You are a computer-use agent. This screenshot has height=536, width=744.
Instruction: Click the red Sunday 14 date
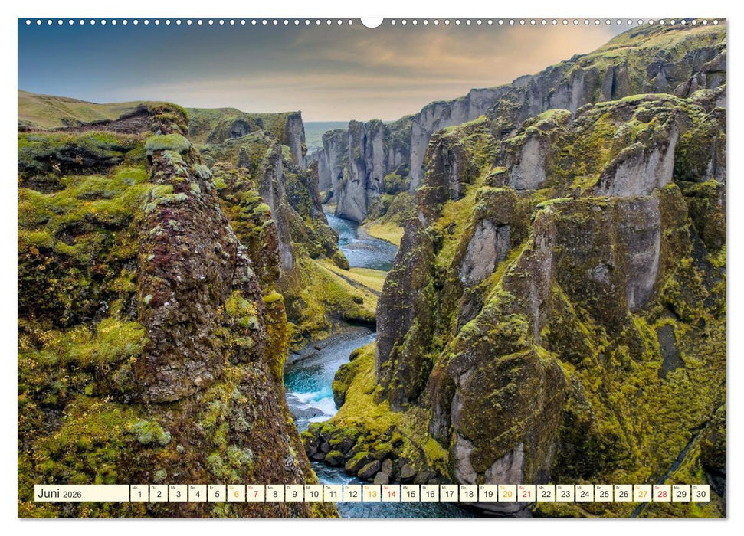pos(391,493)
